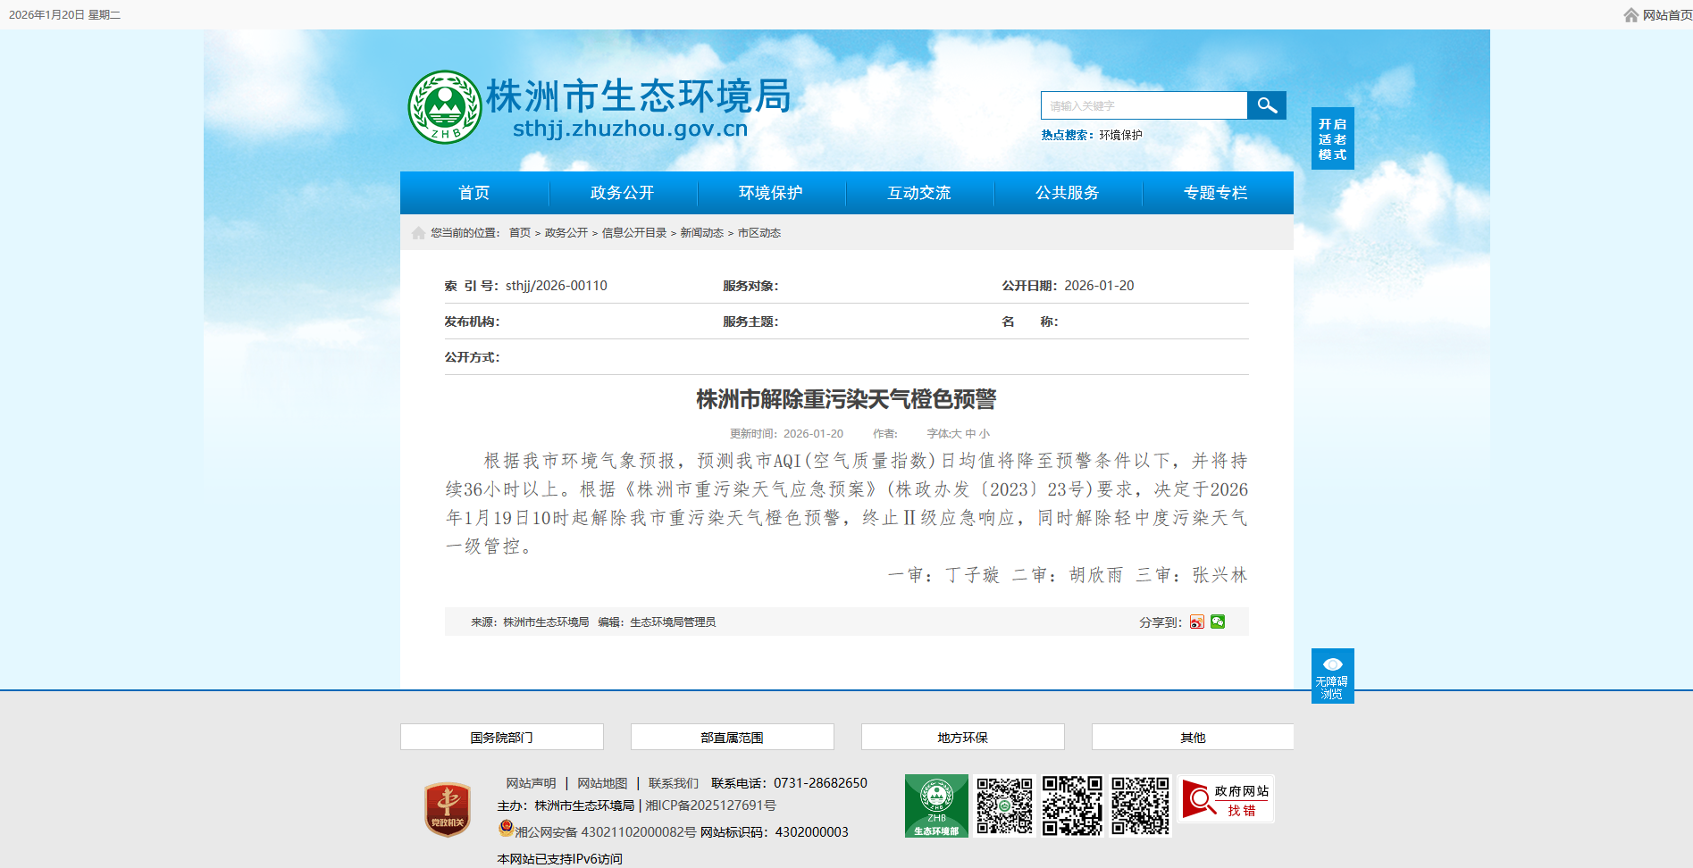
Task: Open the 政务公开 navigation menu
Action: tap(622, 193)
